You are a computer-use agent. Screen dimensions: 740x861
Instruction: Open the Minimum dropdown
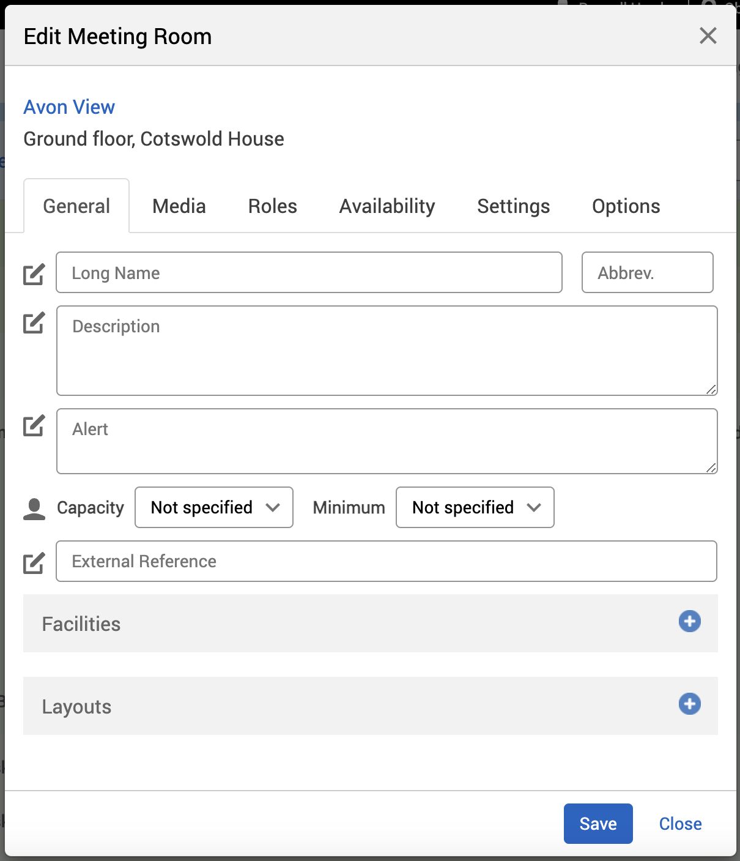(x=475, y=507)
